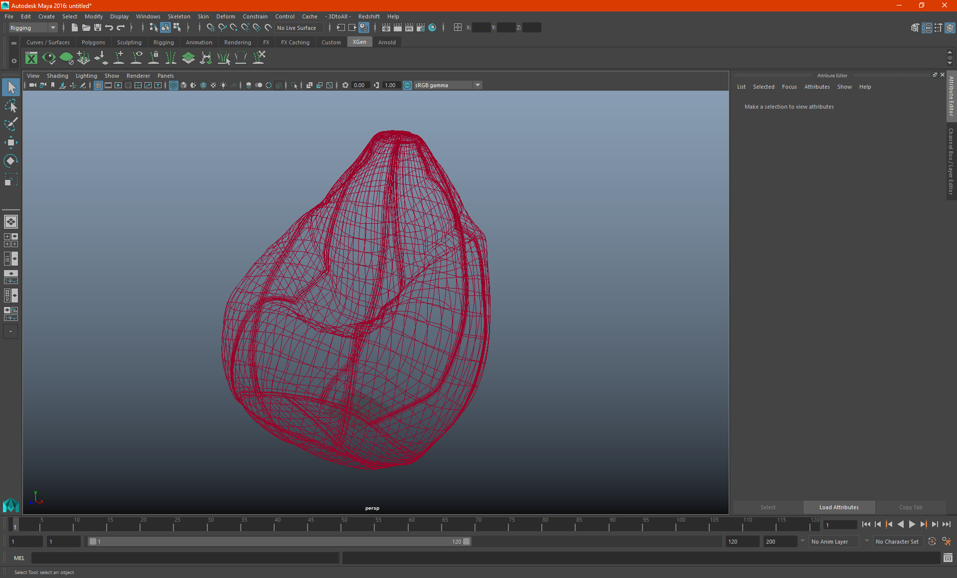Toggle viewport film gate

[108, 85]
